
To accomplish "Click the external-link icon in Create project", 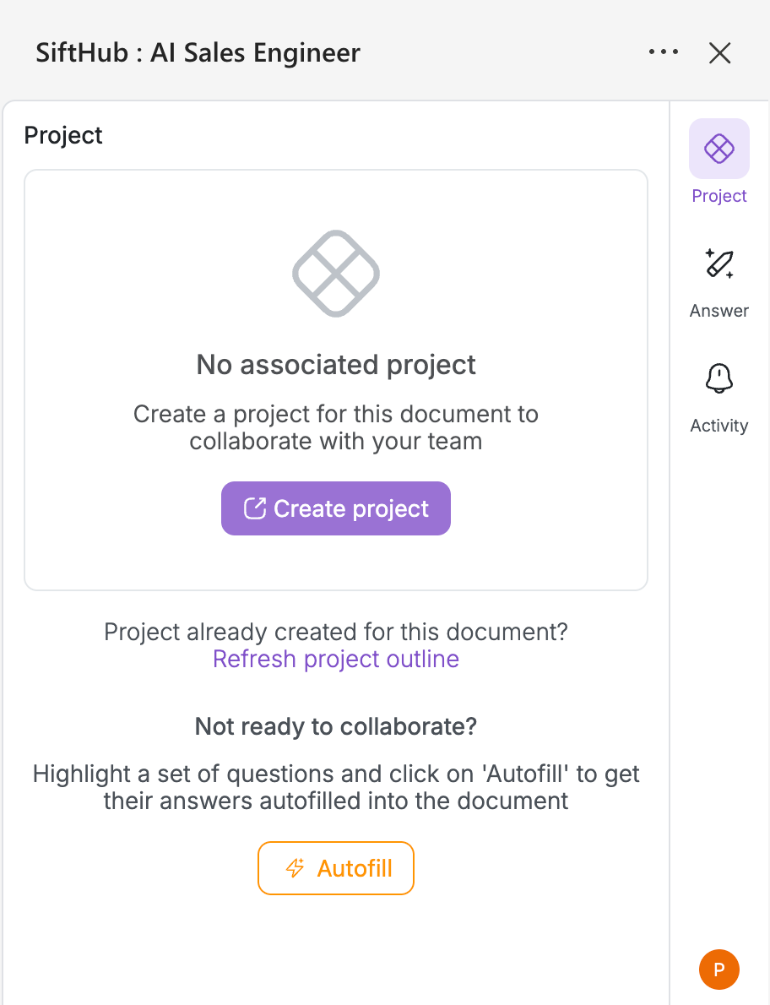I will 254,508.
